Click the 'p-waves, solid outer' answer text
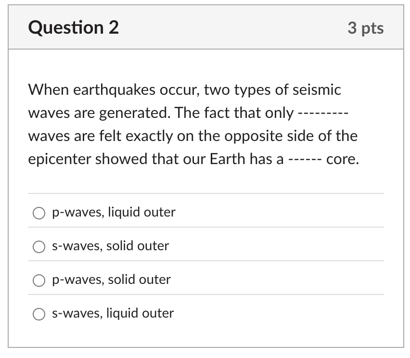This screenshot has height=358, width=410. [x=111, y=279]
